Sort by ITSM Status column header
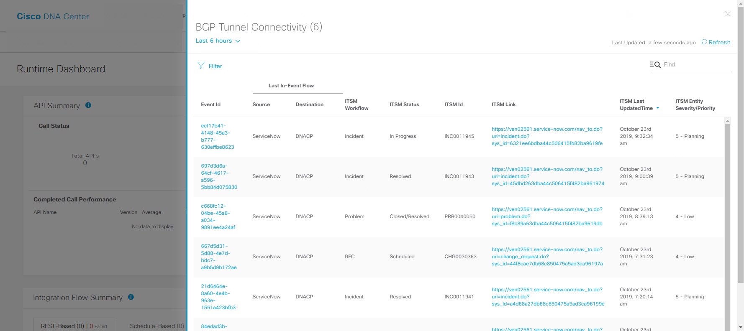Screen dimensions: 744x331 [404, 104]
